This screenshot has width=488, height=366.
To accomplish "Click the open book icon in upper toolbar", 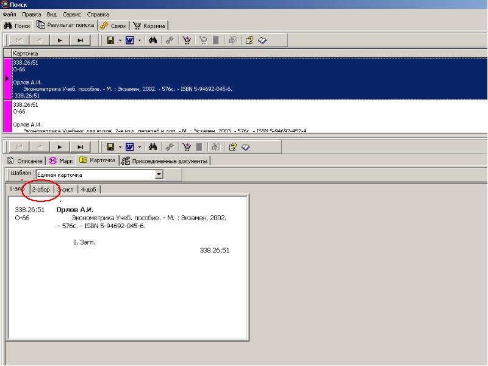I will tap(262, 40).
